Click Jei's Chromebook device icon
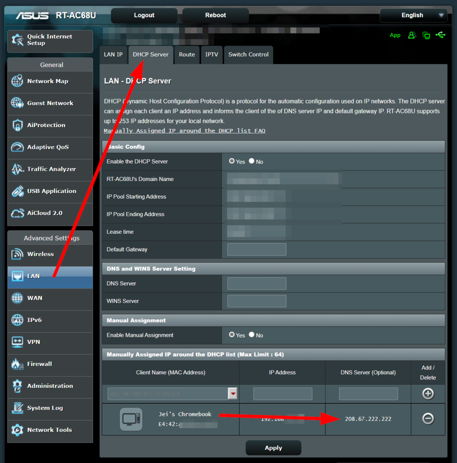Screen dimensions: 457x463 (x=131, y=419)
